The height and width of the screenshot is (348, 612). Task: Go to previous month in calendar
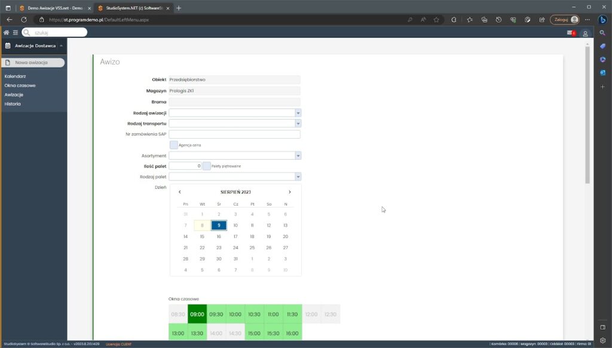(180, 192)
